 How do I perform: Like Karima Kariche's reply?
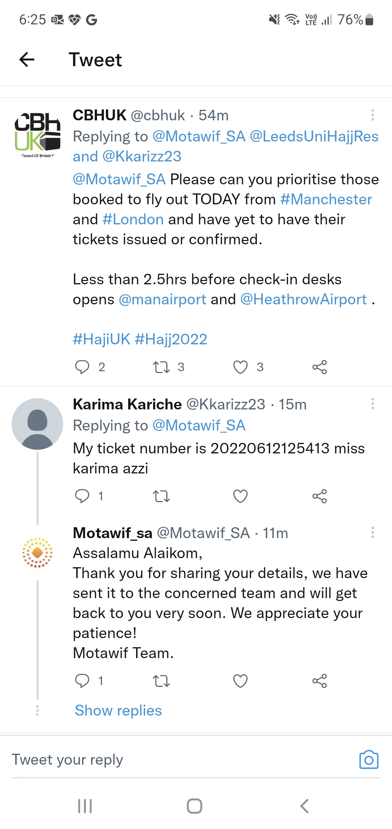(240, 496)
